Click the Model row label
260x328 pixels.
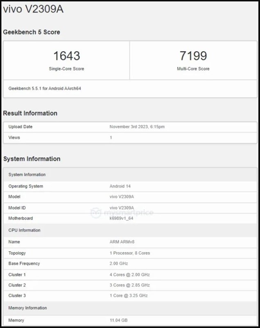point(14,197)
